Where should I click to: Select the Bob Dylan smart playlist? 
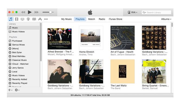coord(23,52)
